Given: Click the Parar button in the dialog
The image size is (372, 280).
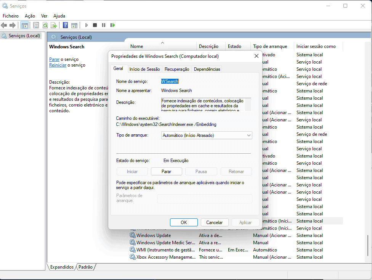Looking at the screenshot, I should [166, 172].
